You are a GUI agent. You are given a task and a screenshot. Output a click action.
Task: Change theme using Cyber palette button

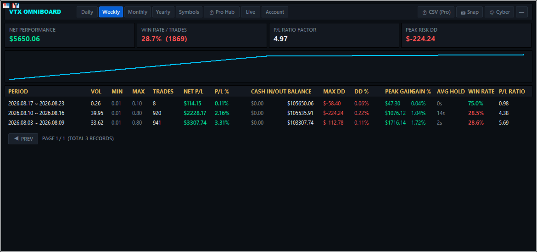[499, 12]
